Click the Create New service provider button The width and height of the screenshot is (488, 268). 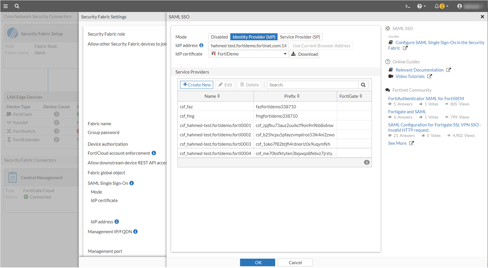pos(196,85)
